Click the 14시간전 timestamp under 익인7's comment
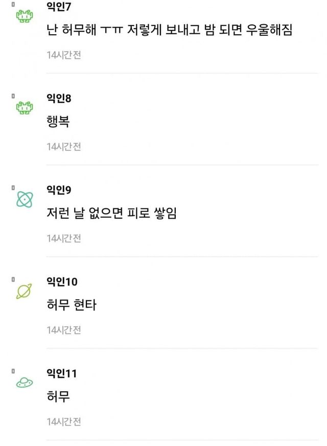The width and height of the screenshot is (327, 446). click(x=64, y=55)
